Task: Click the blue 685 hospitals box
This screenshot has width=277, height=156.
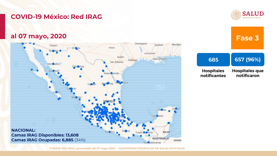Action: 213,60
